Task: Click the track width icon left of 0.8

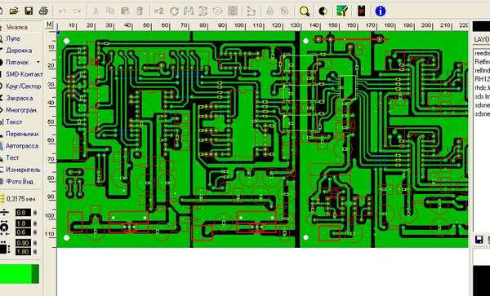Action: tap(5, 213)
